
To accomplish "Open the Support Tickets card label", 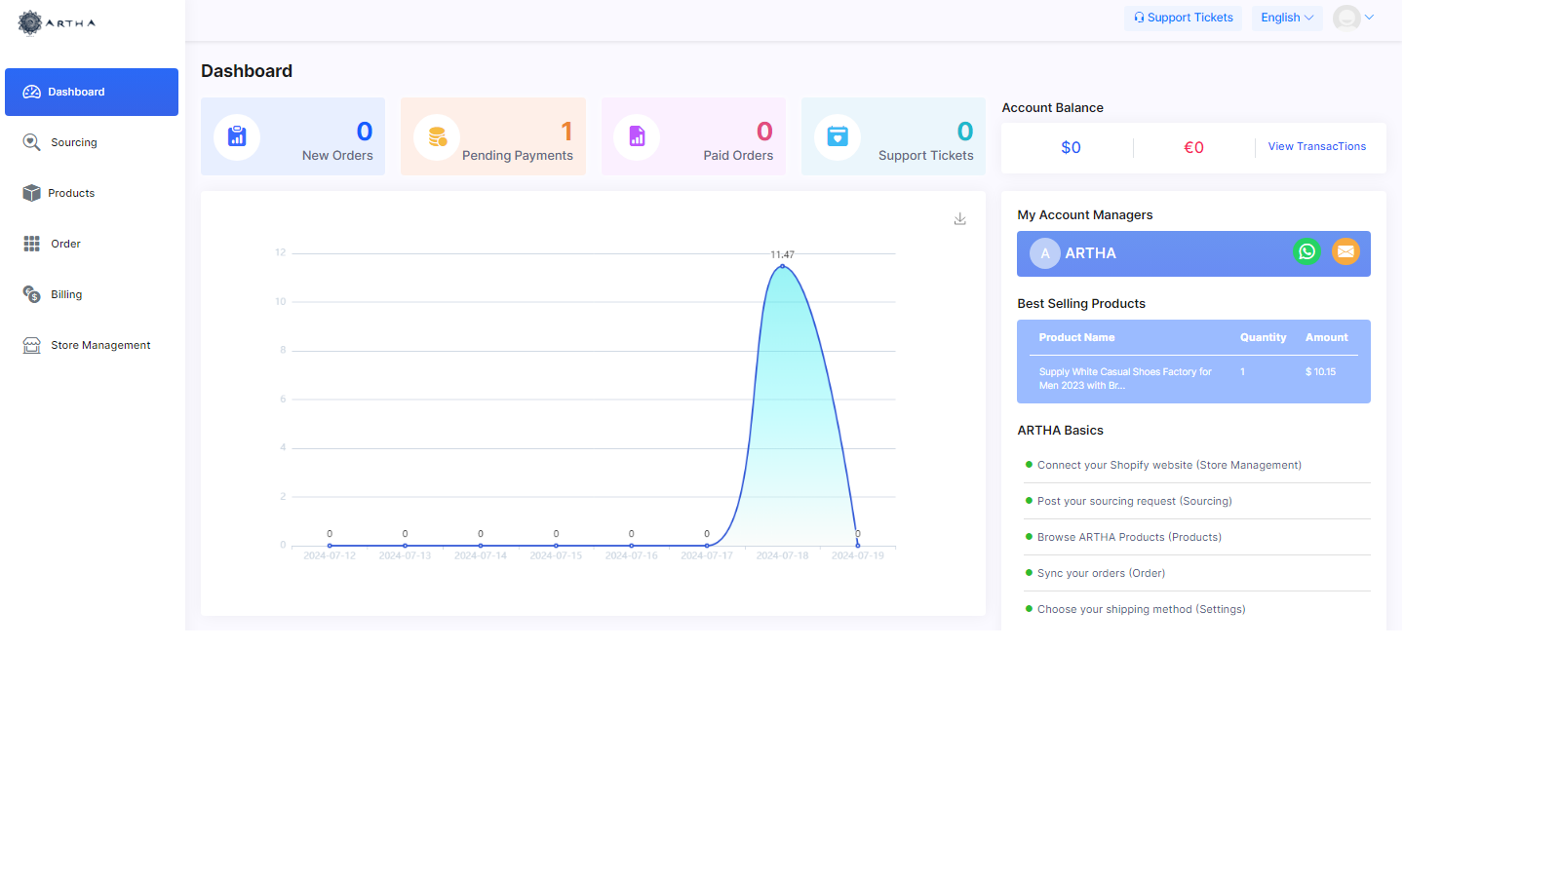I will 926,156.
